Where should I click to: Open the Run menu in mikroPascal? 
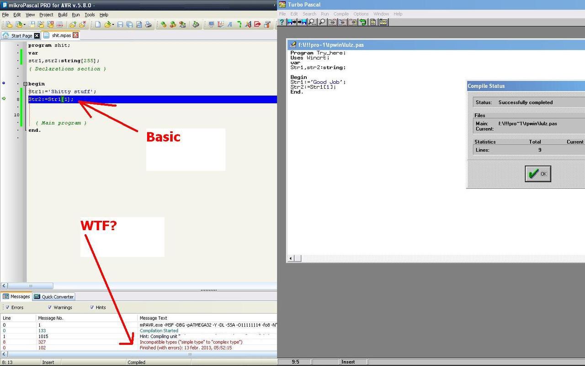76,15
